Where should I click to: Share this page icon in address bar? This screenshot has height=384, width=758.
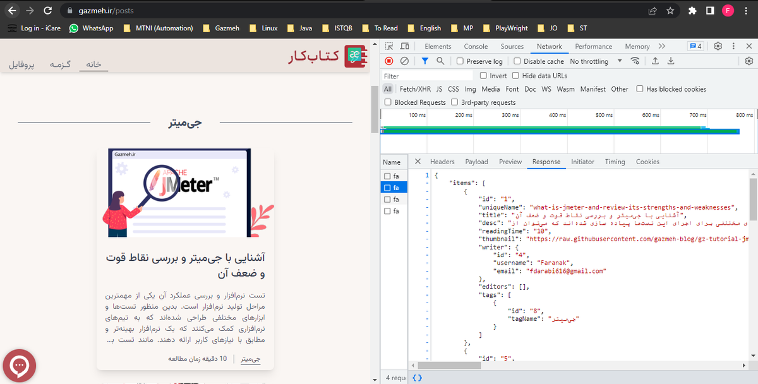tap(653, 11)
